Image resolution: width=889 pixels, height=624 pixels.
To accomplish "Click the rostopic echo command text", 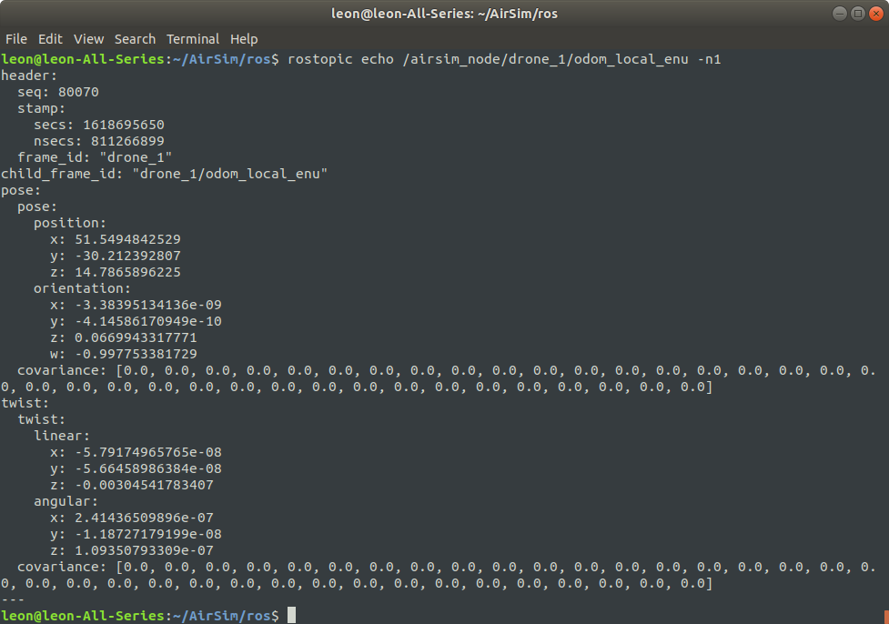I will pyautogui.click(x=507, y=59).
